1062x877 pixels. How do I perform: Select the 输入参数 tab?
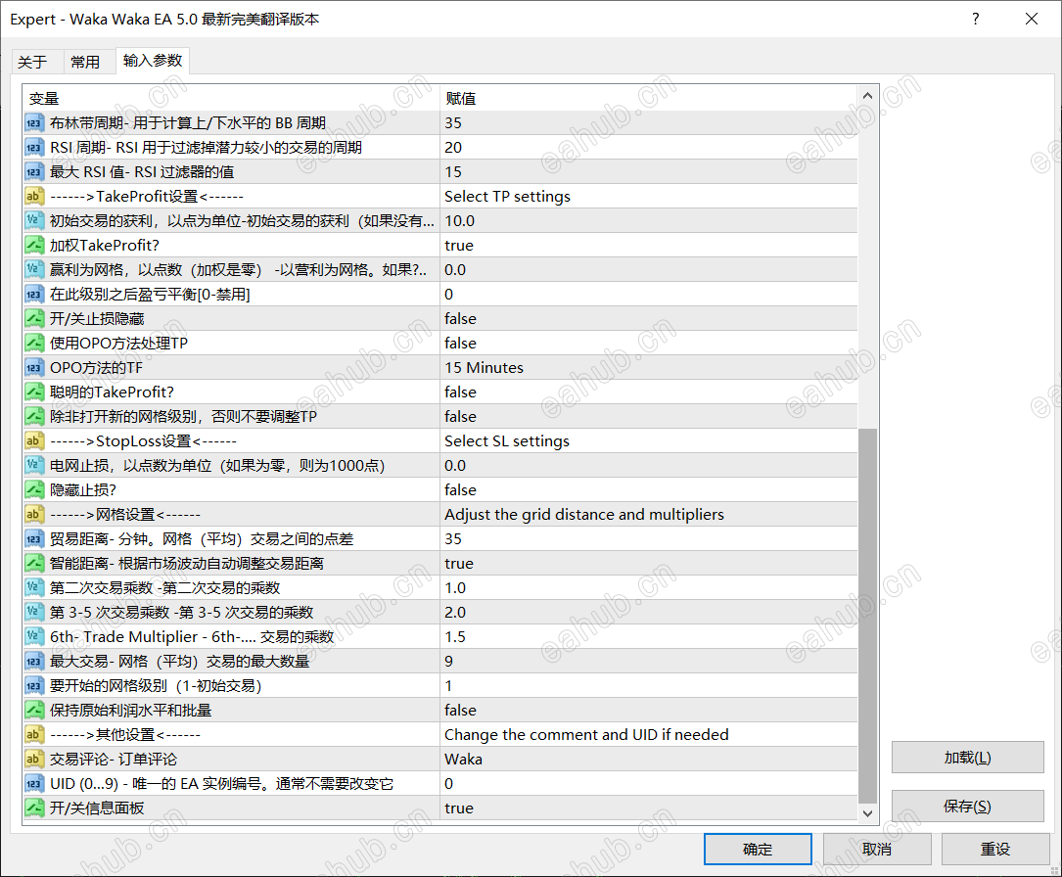tap(153, 61)
